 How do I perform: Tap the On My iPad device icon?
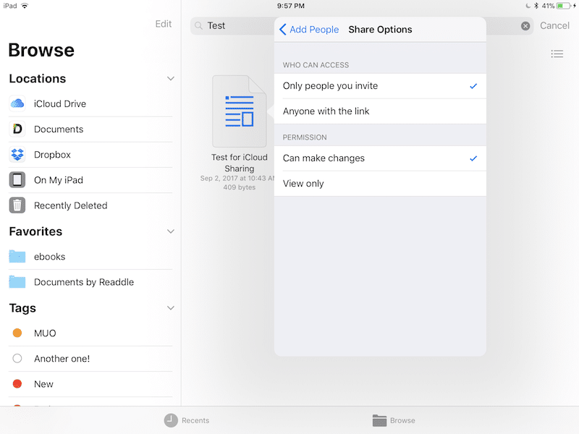pyautogui.click(x=17, y=180)
